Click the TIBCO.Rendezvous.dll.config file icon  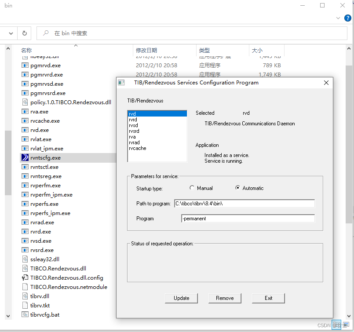click(25, 277)
